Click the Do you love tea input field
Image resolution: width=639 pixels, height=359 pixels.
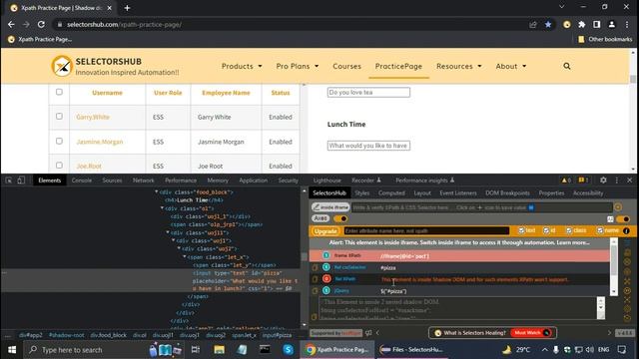368,93
